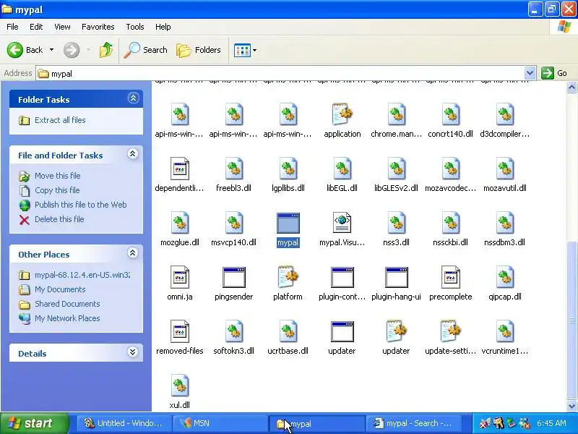Click Publish this file to the Web
Viewport: 578px width, 434px height.
click(80, 205)
